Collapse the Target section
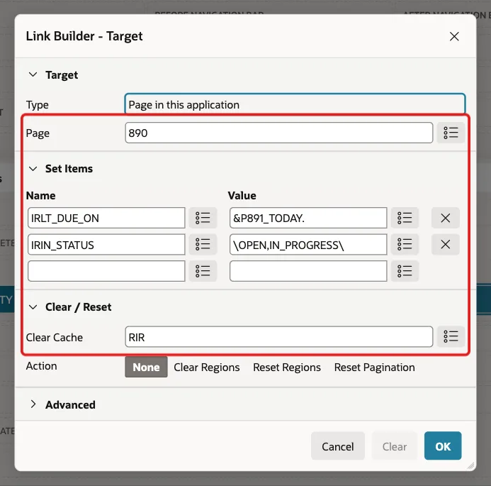This screenshot has height=486, width=491. 33,74
